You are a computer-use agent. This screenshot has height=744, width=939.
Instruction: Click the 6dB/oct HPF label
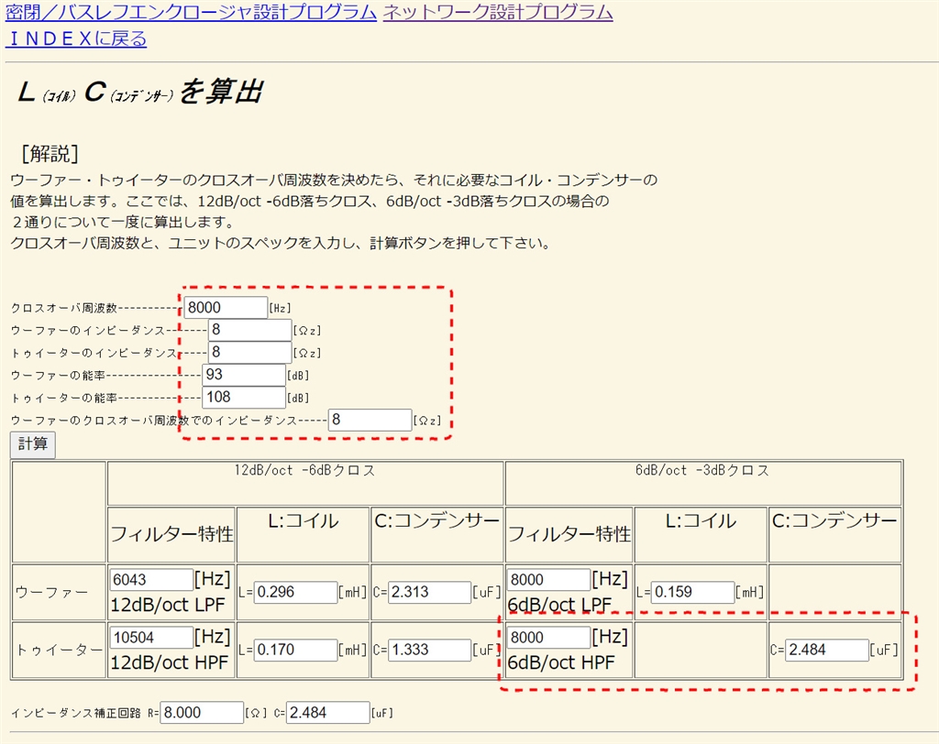coord(561,662)
